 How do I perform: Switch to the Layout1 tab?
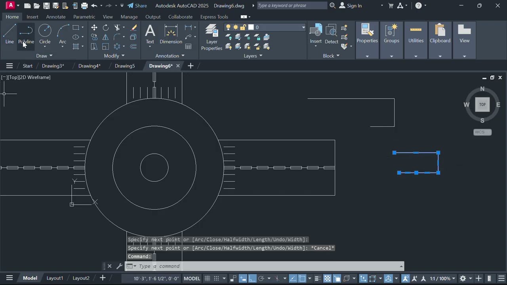coord(55,278)
